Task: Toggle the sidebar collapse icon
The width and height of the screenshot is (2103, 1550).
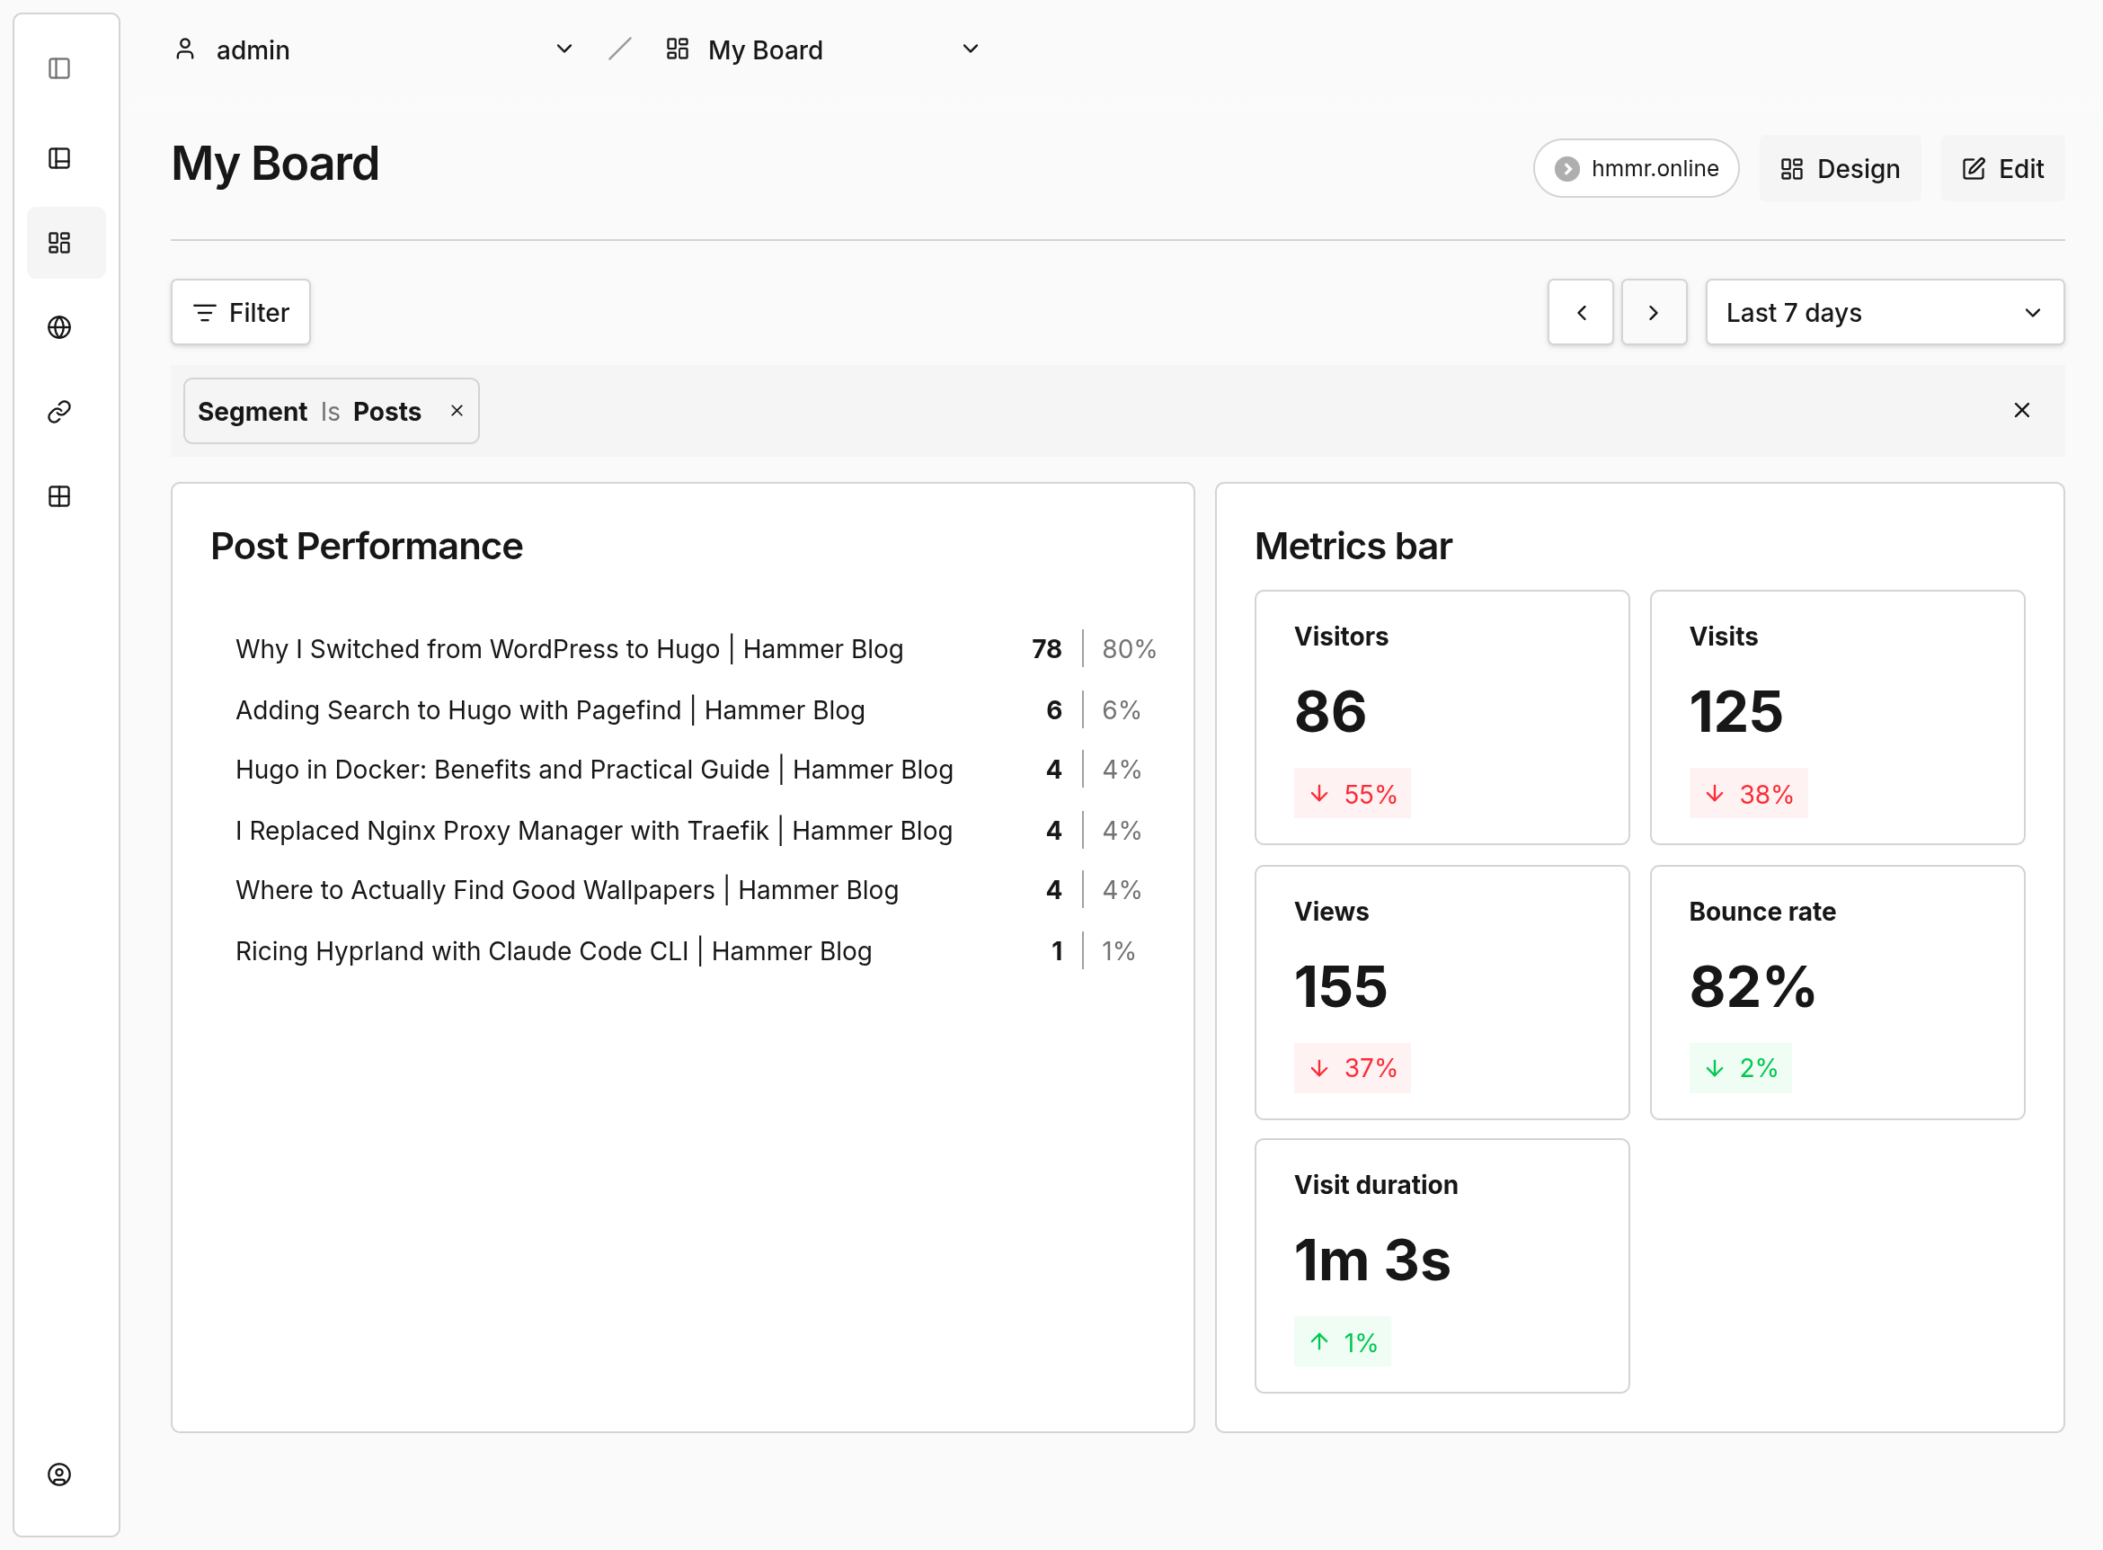Action: click(59, 68)
